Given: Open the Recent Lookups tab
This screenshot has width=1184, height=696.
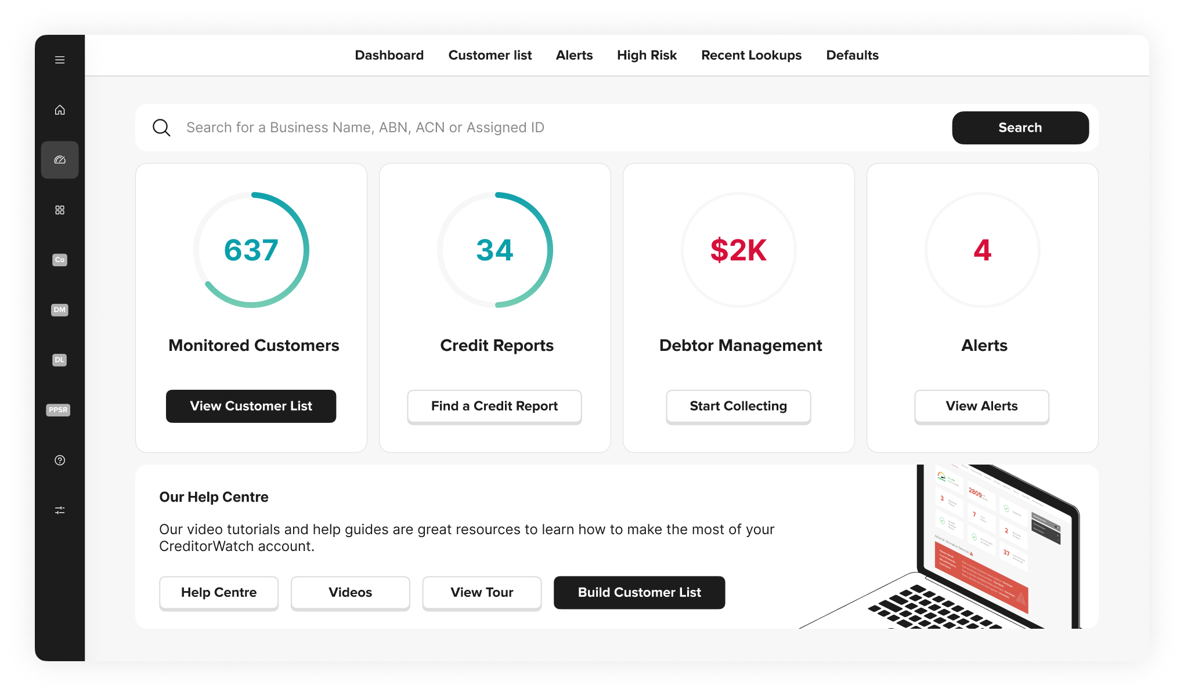Looking at the screenshot, I should click(x=751, y=55).
